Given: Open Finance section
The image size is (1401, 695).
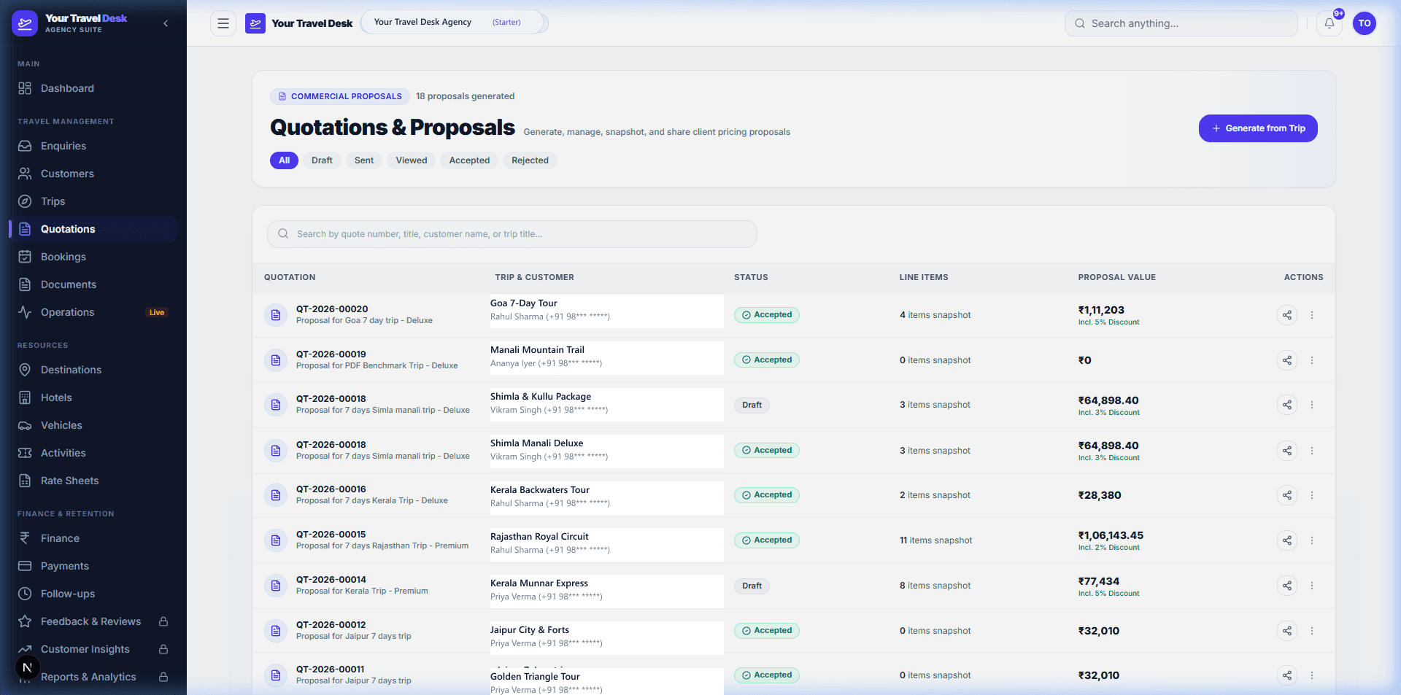Looking at the screenshot, I should (93, 538).
